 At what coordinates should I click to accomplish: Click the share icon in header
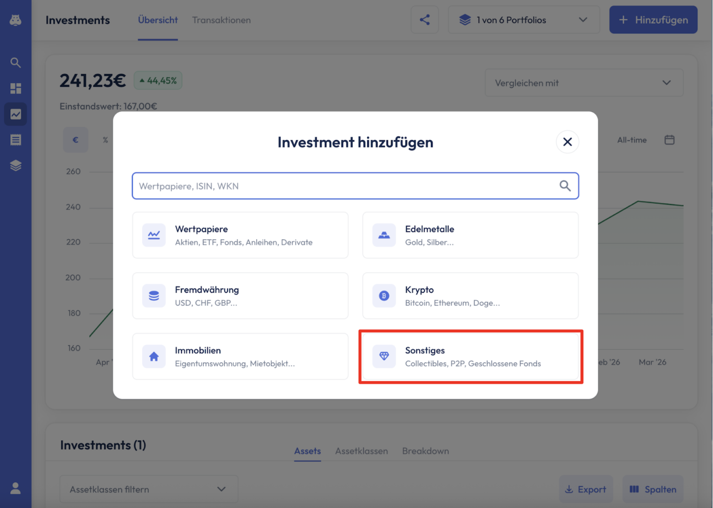click(424, 20)
